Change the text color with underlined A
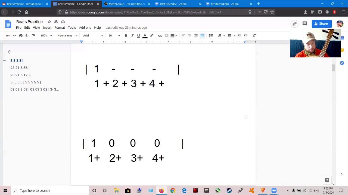 [145, 35]
